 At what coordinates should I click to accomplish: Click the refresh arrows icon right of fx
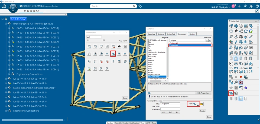246,31
